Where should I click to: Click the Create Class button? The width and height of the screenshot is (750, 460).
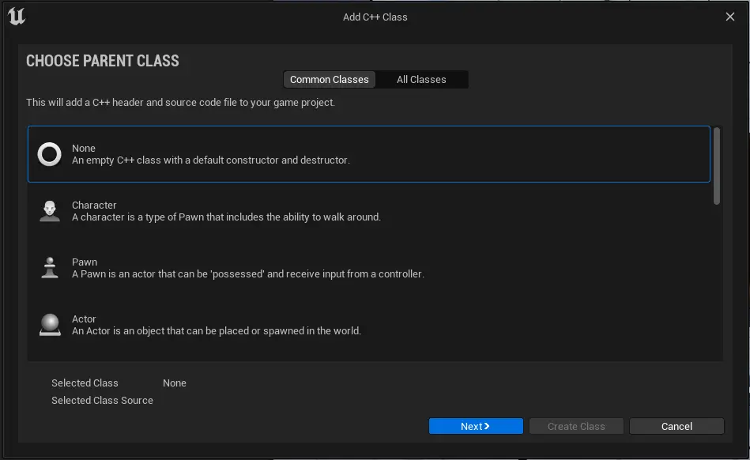tap(576, 426)
